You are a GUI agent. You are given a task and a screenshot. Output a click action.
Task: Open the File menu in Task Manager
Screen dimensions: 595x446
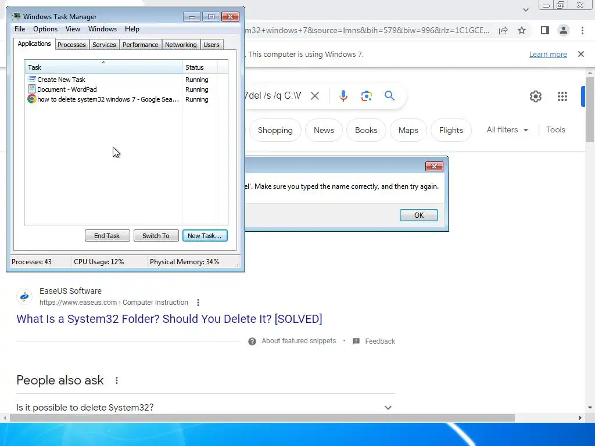20,29
